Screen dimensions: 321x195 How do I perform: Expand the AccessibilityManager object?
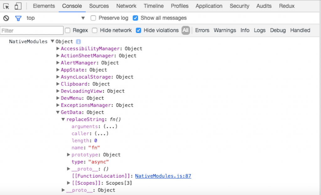pos(58,49)
